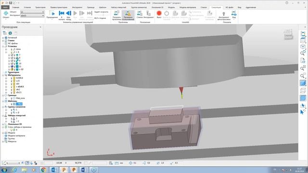
Task: Click the auto-draw tool lightbulb icon
Action: [x=223, y=14]
